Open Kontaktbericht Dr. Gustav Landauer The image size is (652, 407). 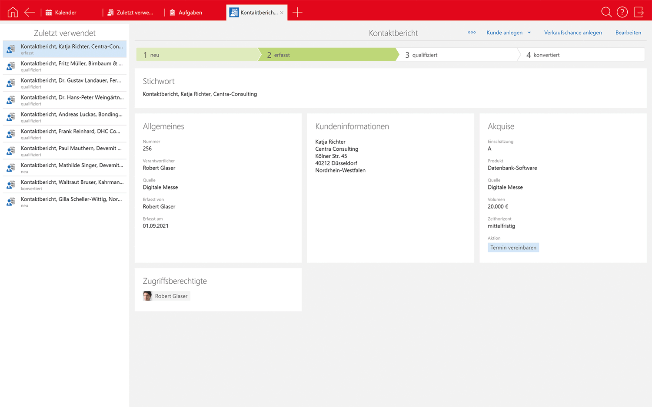[x=65, y=83]
